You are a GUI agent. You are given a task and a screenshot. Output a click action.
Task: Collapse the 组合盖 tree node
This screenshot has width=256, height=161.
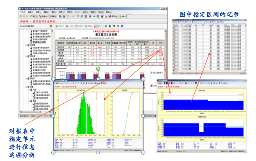pyautogui.click(x=26, y=56)
